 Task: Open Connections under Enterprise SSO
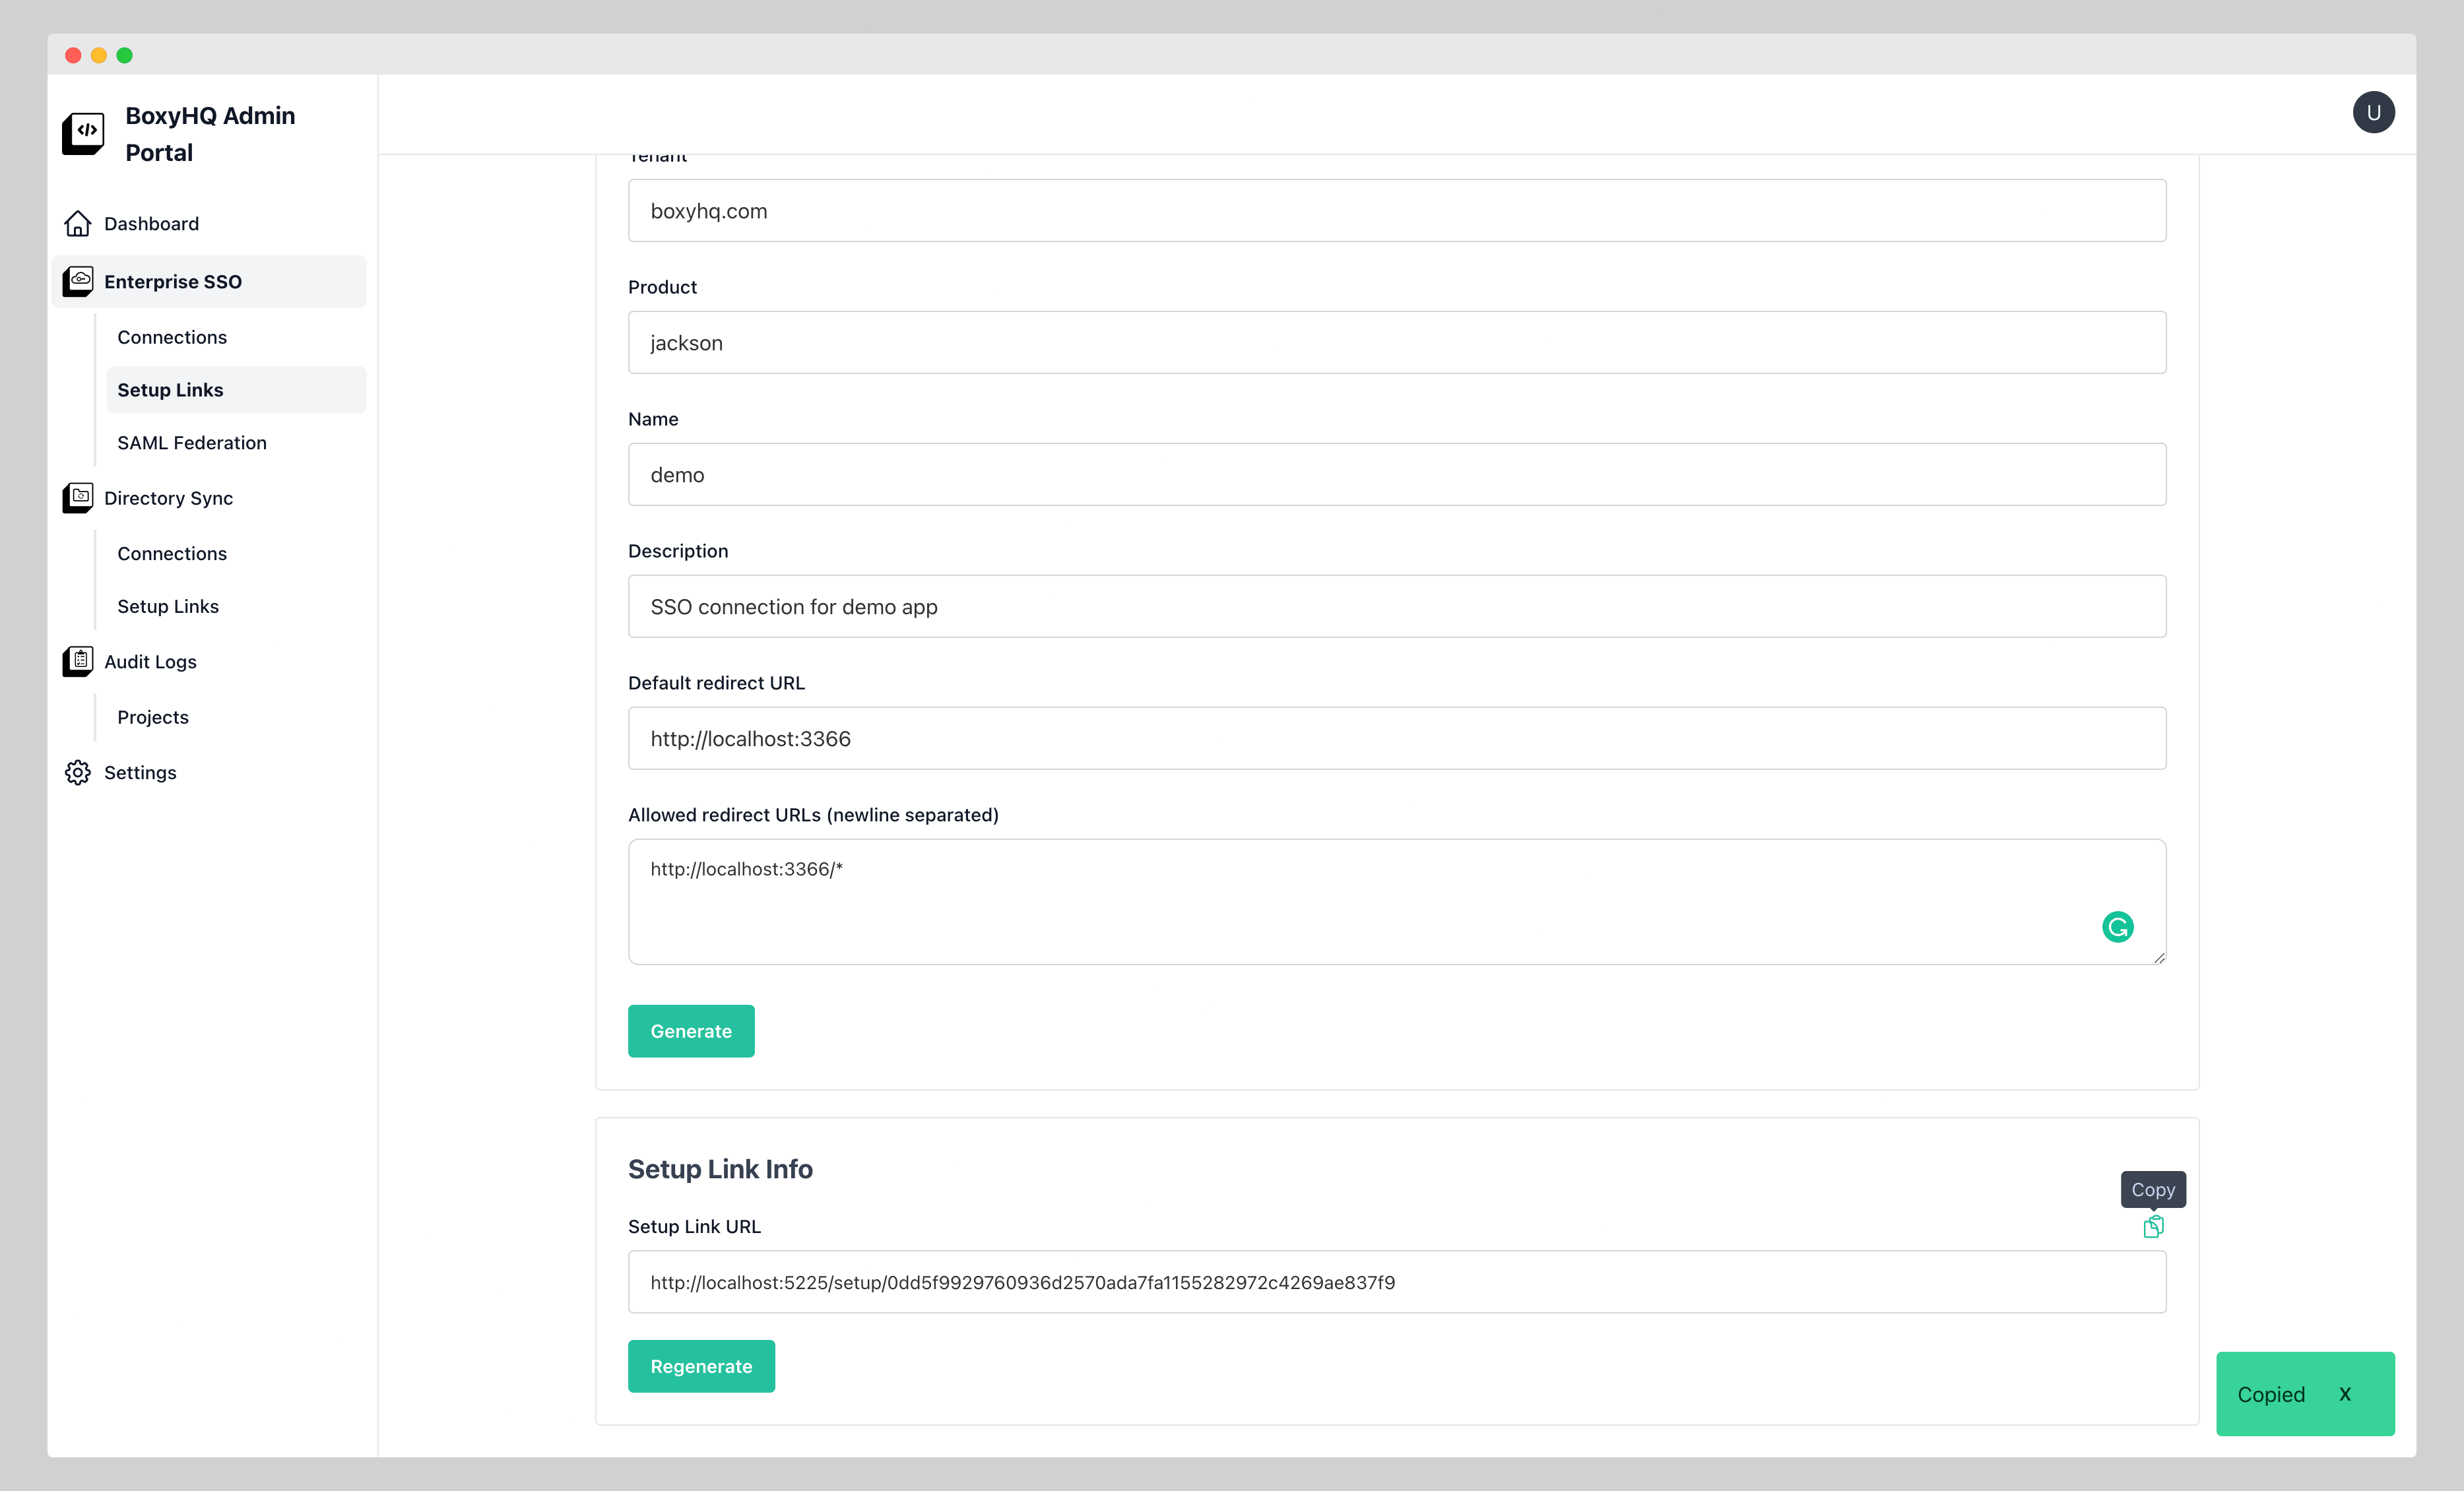(x=172, y=337)
